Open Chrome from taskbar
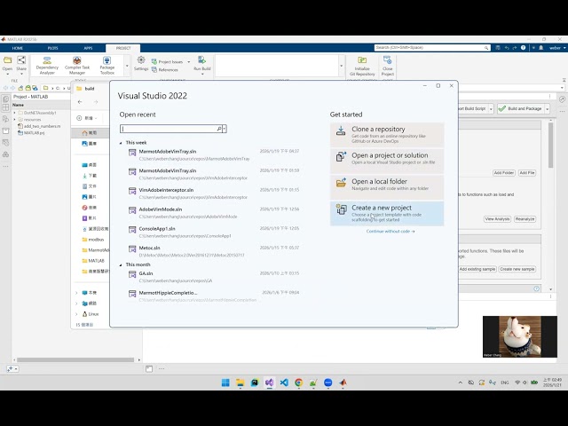 coord(298,383)
